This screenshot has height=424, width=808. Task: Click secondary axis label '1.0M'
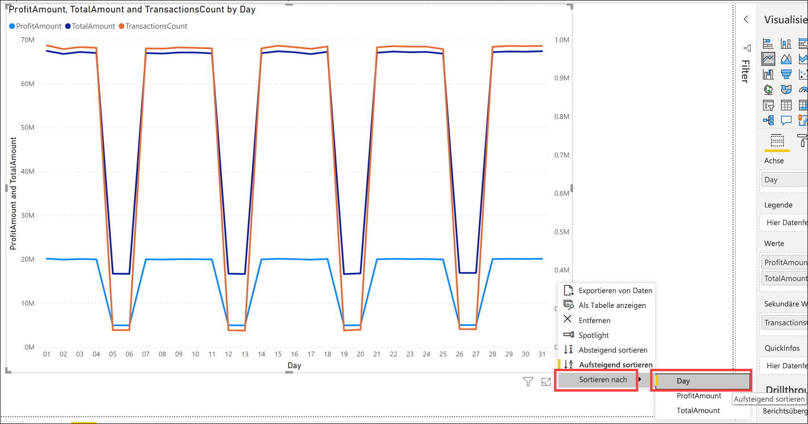pyautogui.click(x=562, y=40)
